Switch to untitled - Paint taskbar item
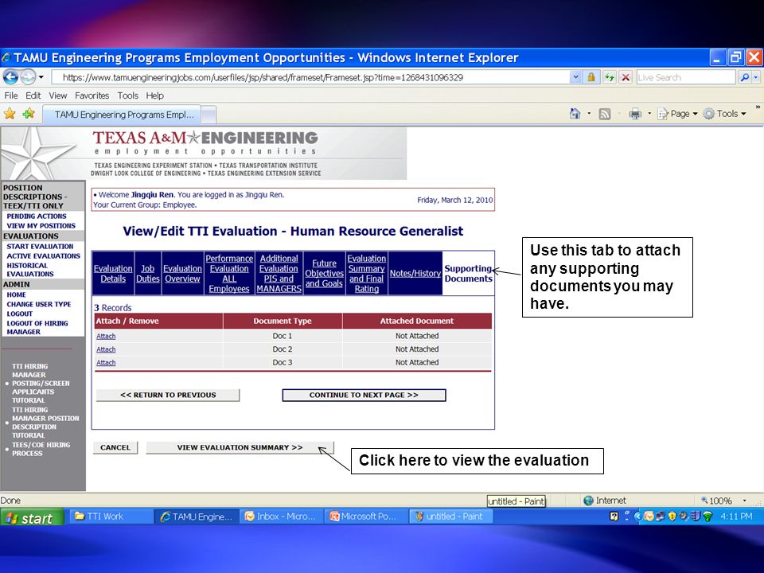Screen dimensions: 764x573 click(451, 516)
